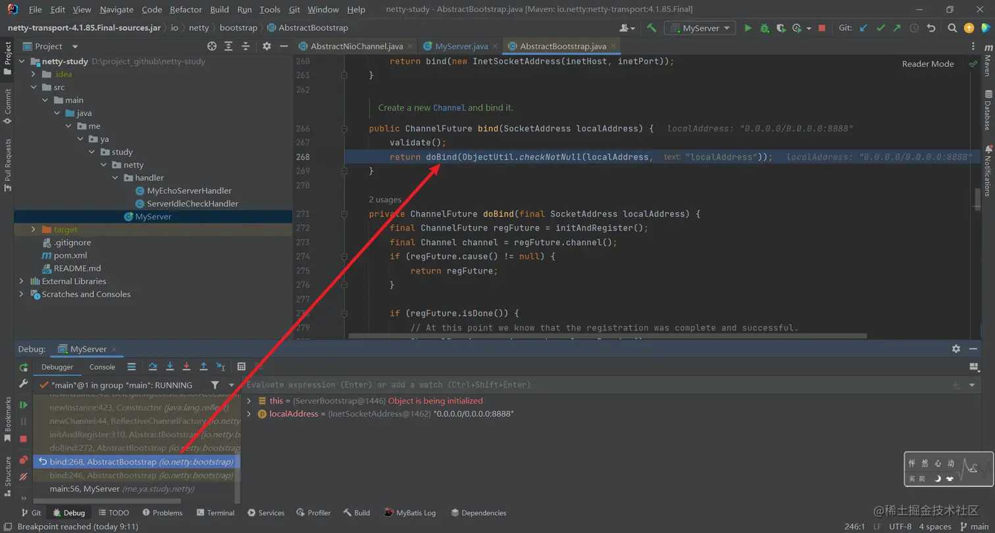Expand External Libraries node
Viewport: 995px width, 533px height.
point(22,281)
